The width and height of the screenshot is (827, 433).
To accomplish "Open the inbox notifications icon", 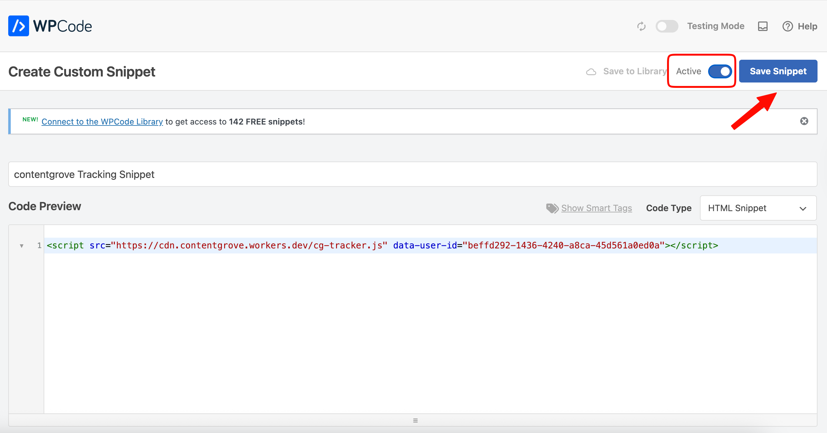I will click(x=763, y=26).
